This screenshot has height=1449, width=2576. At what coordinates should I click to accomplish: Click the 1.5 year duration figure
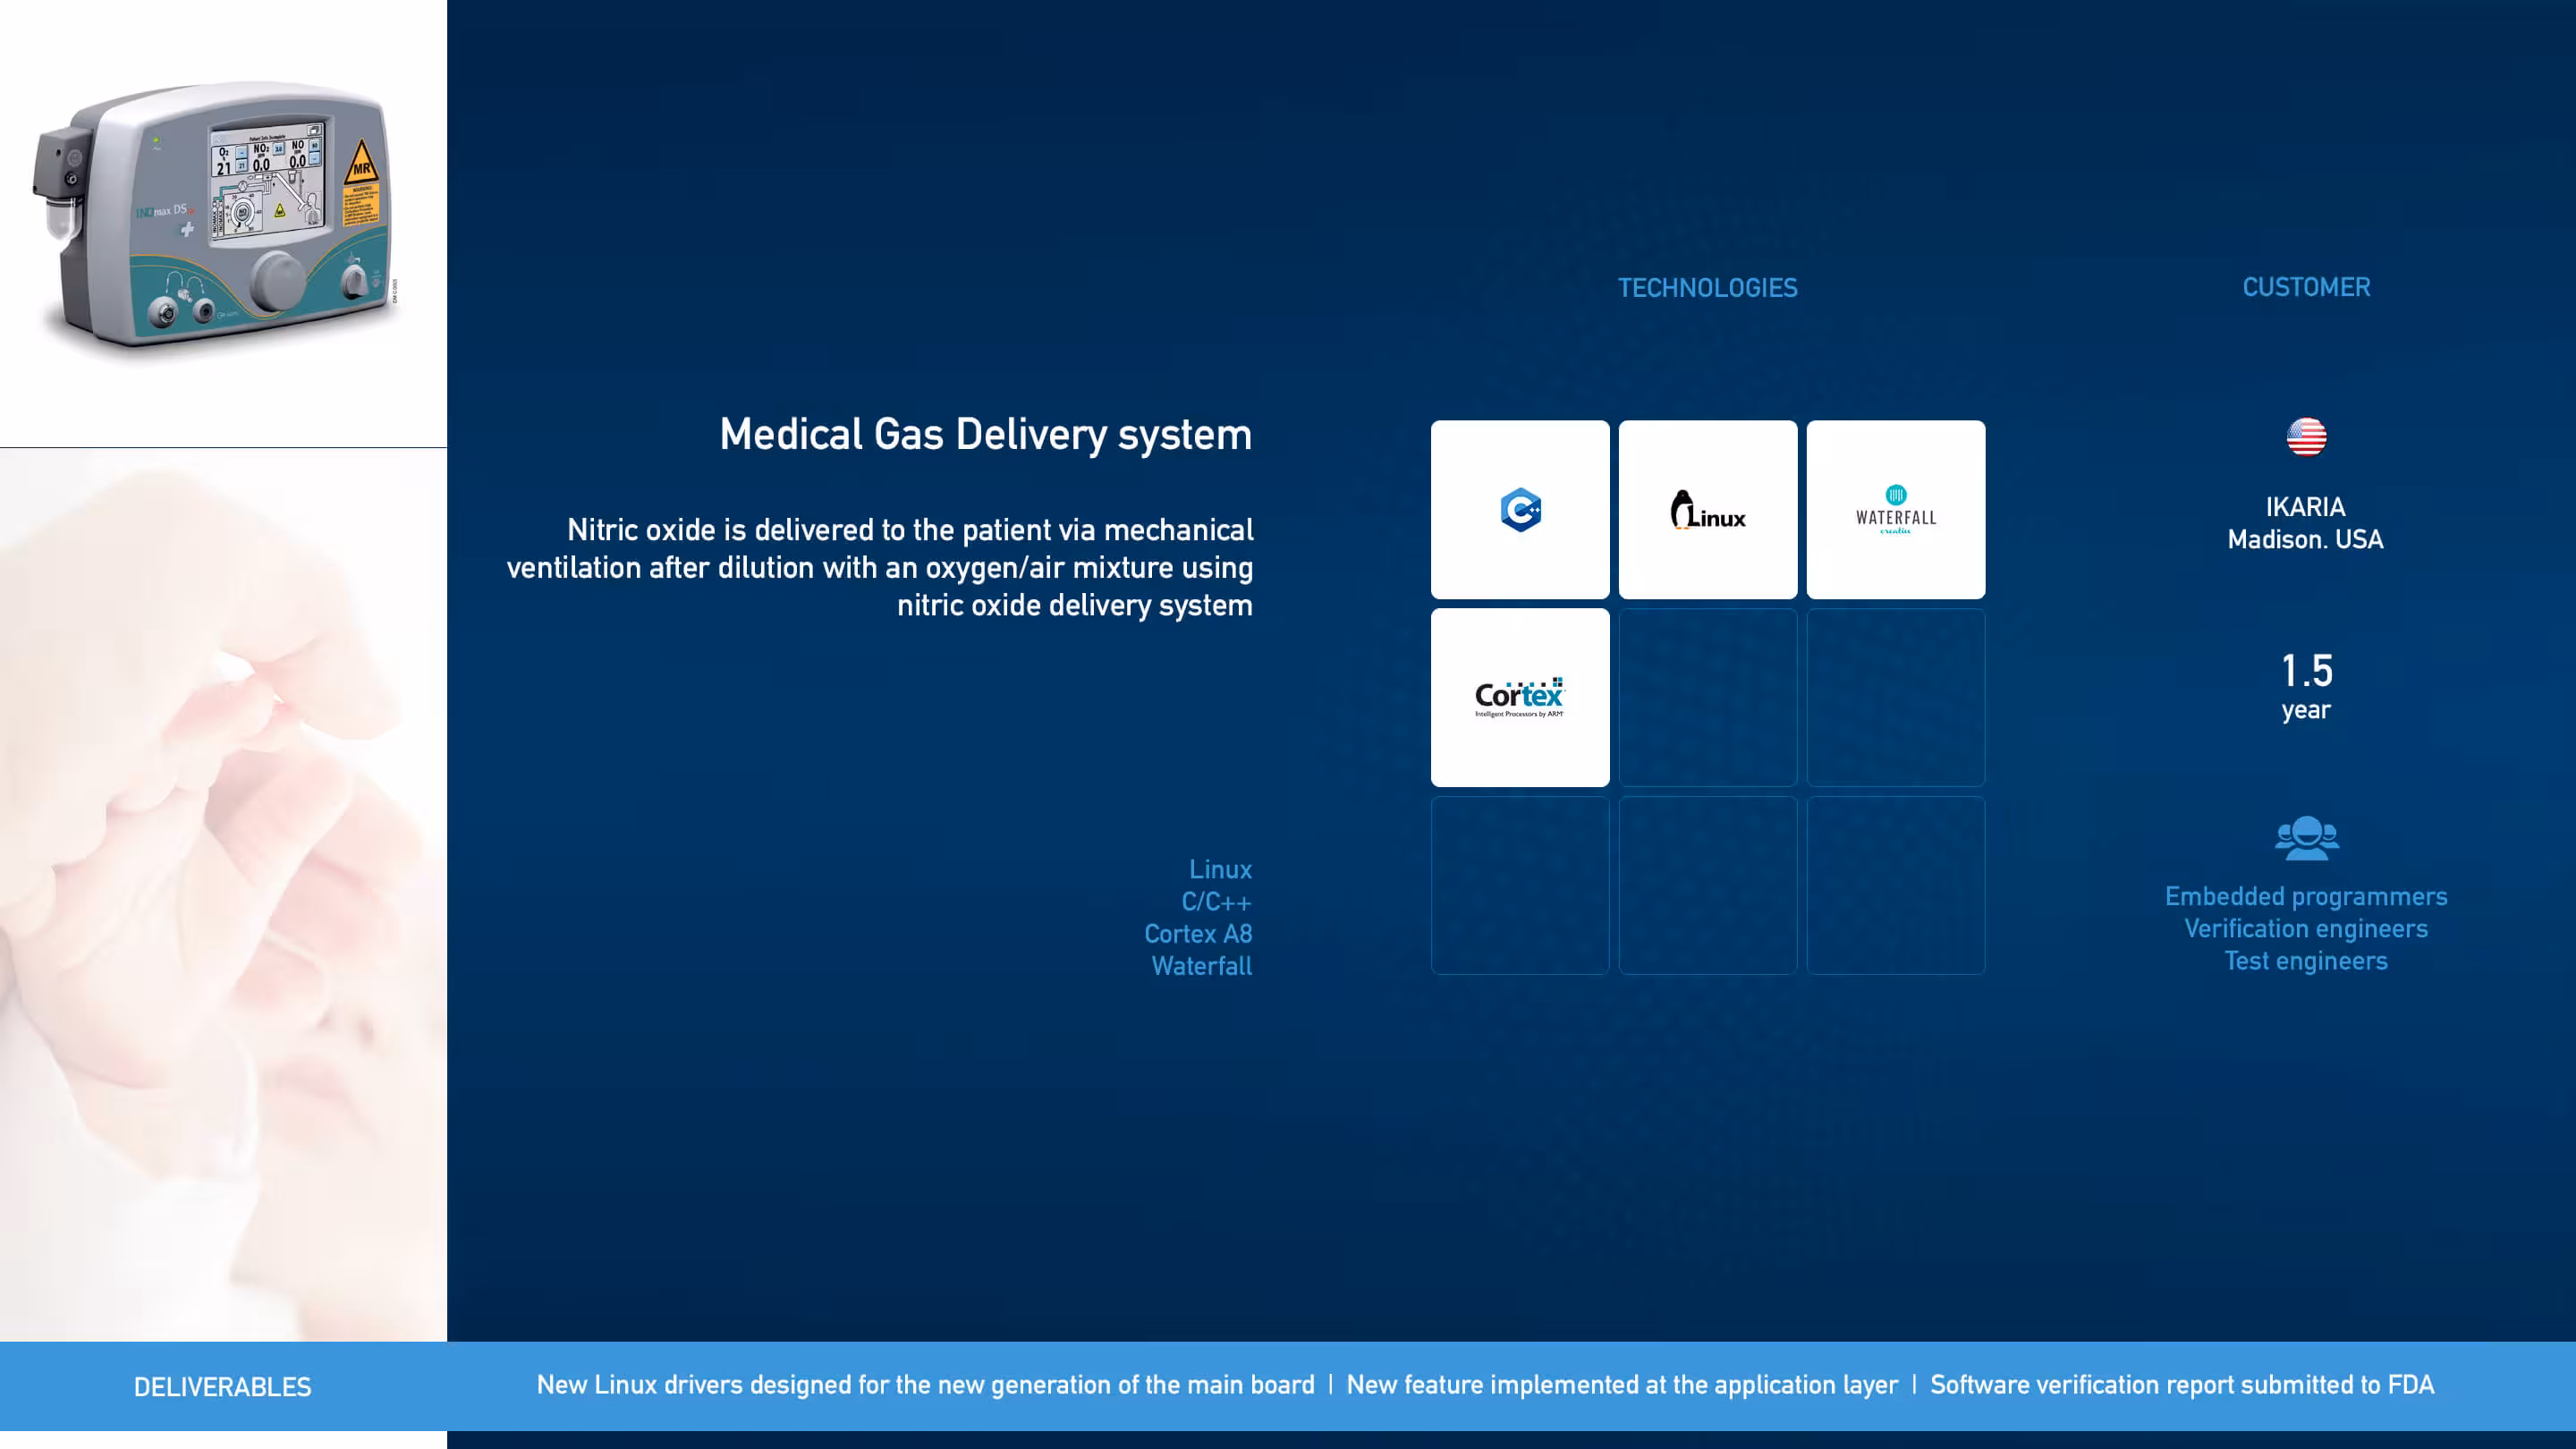point(2306,672)
